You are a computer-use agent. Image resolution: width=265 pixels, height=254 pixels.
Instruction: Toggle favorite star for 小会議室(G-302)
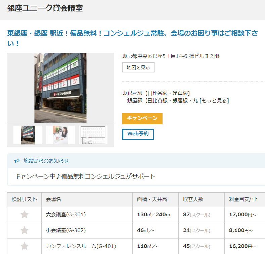tap(24, 230)
